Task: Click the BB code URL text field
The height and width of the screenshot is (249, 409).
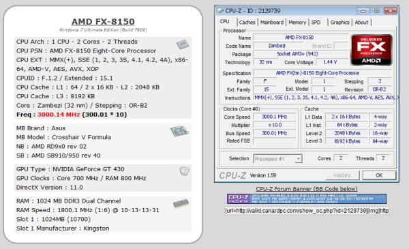Action: (307, 210)
